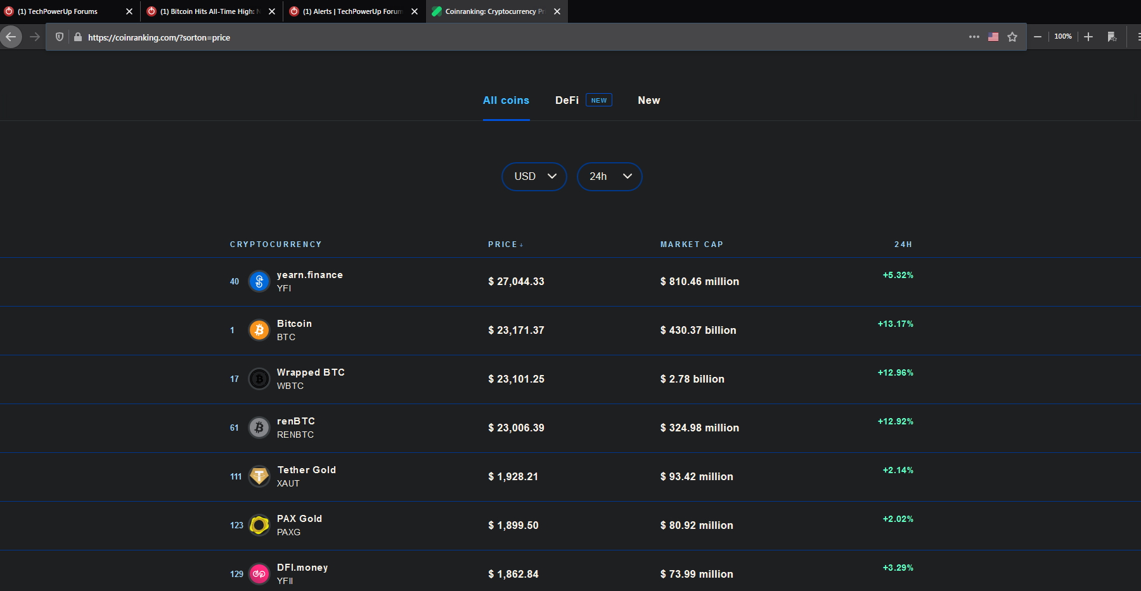Open the DFI.money coin link
Screen dimensions: 1141x591
pyautogui.click(x=302, y=568)
